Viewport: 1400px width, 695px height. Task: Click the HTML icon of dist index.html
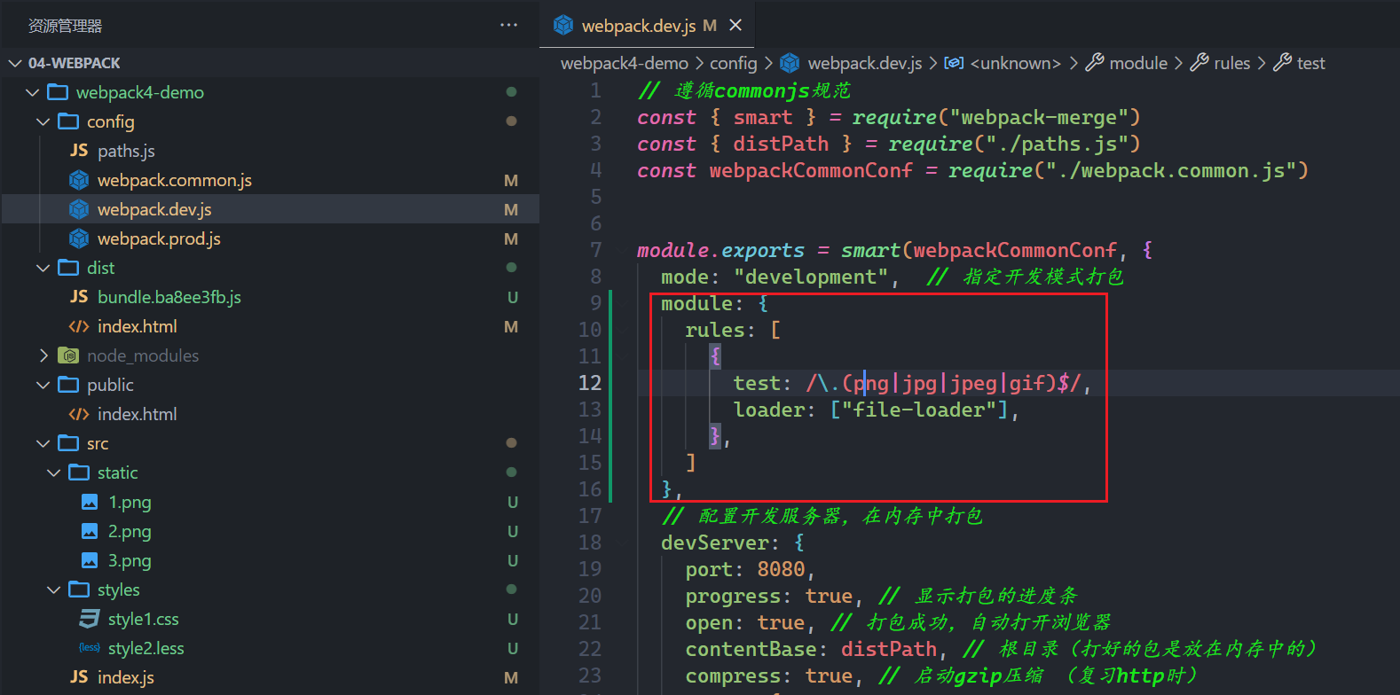79,326
